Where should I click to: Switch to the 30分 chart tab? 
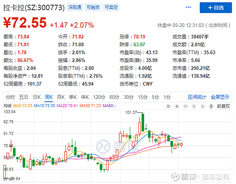(x=129, y=97)
